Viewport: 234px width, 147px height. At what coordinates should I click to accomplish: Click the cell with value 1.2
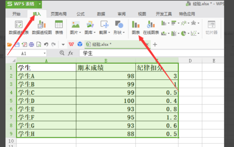point(157,117)
